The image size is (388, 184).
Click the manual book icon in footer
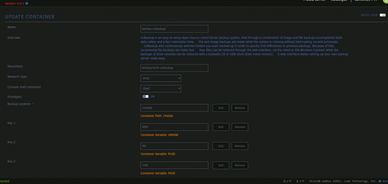[x=379, y=181]
